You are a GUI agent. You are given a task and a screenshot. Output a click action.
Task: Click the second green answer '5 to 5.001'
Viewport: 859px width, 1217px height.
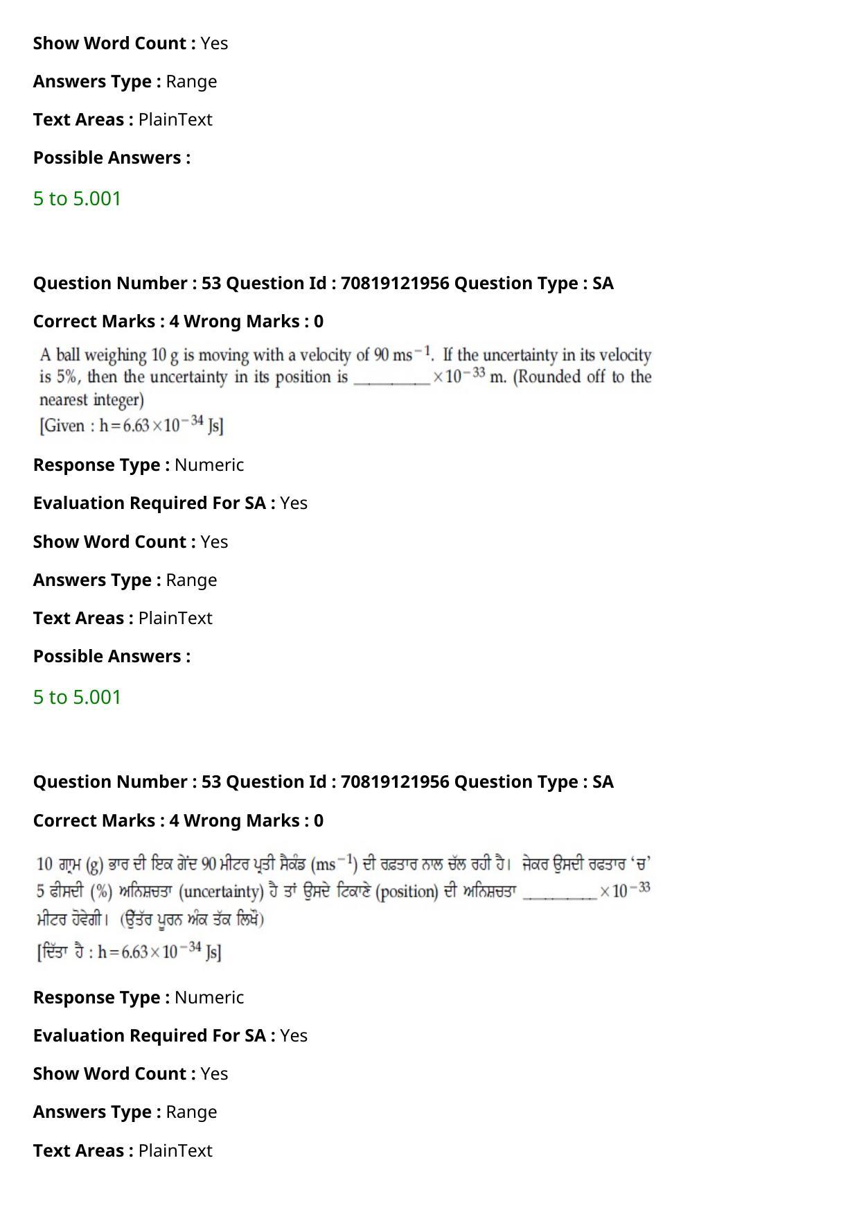[x=77, y=697]
